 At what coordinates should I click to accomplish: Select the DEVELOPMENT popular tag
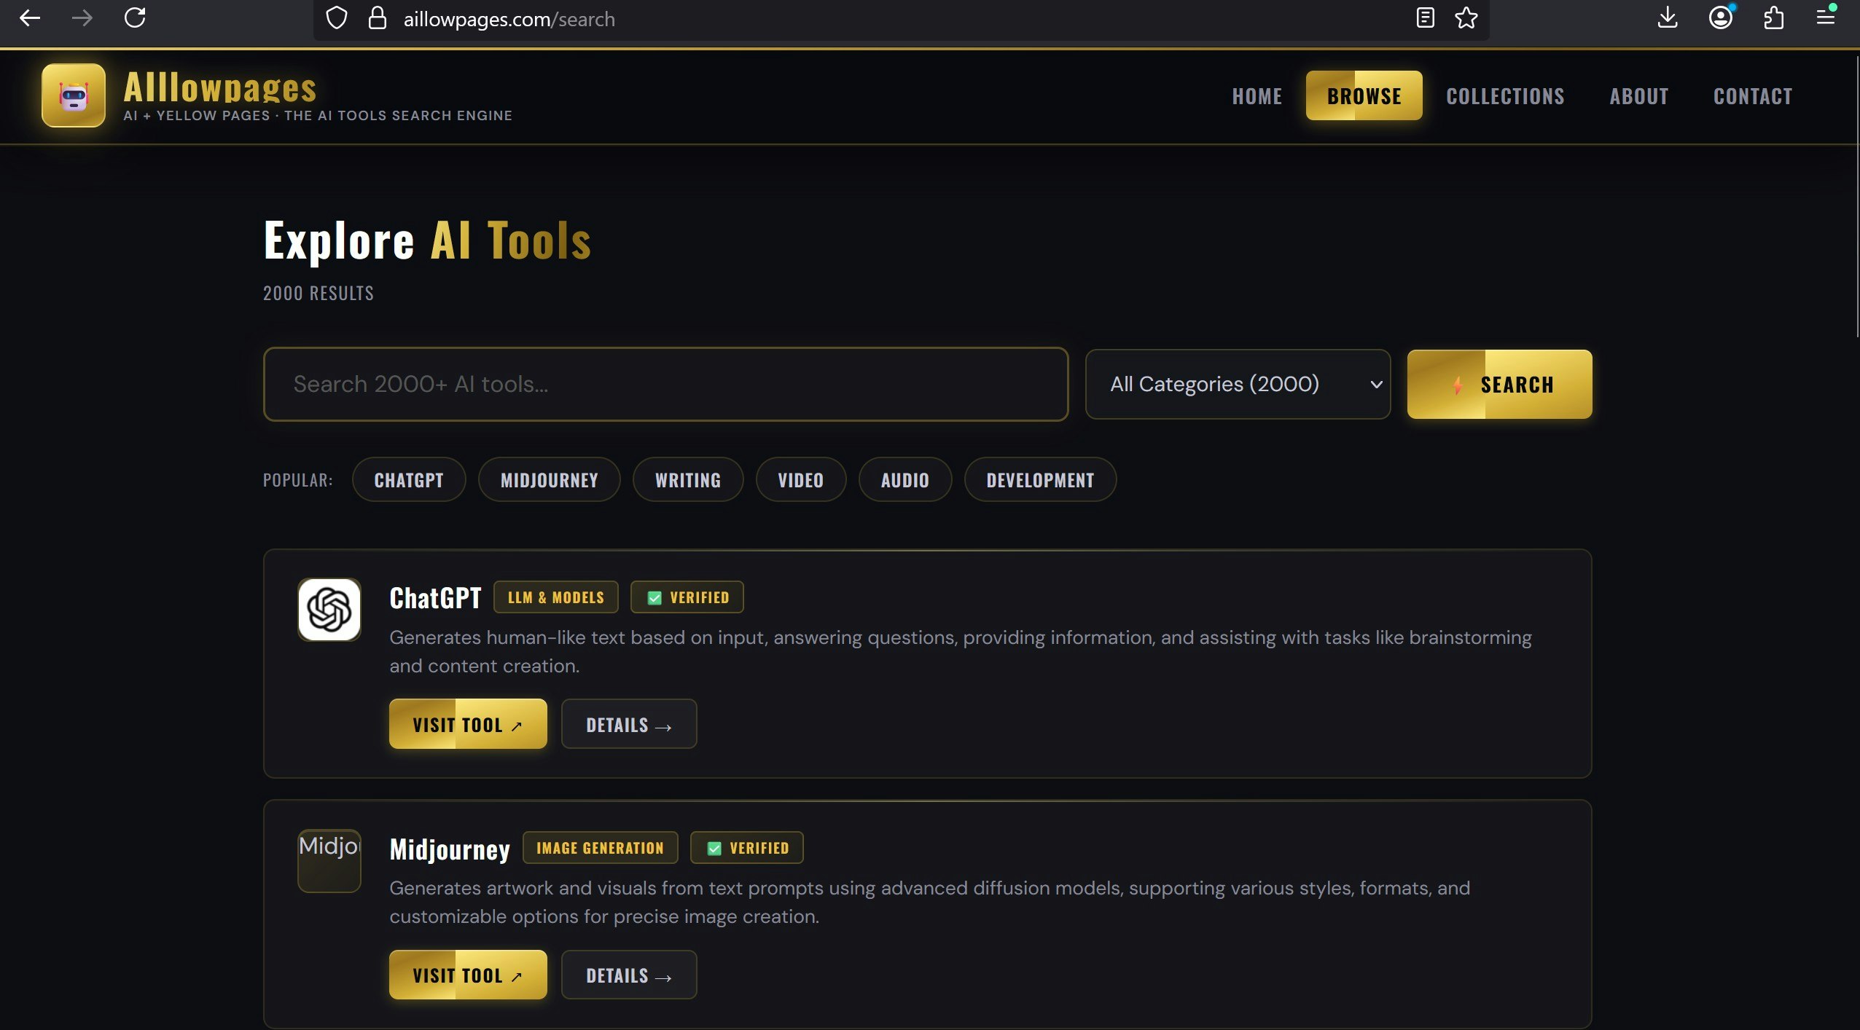[x=1041, y=480]
